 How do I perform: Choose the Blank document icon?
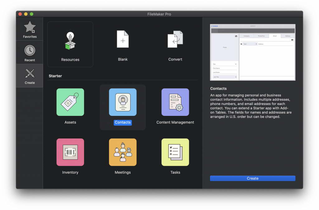click(123, 39)
